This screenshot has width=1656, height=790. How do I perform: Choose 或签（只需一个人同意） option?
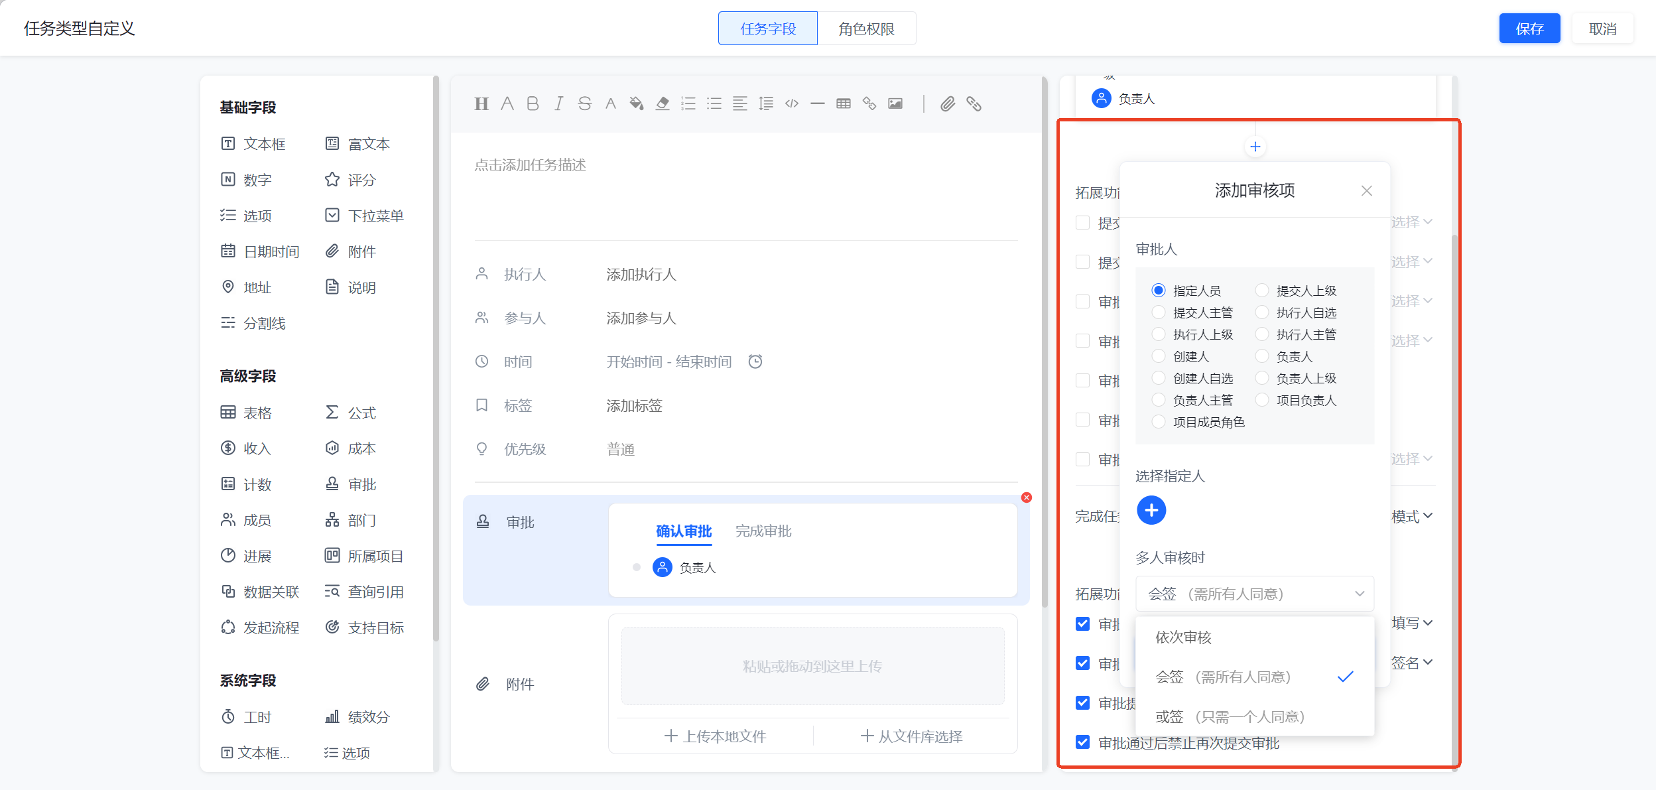[x=1255, y=717]
